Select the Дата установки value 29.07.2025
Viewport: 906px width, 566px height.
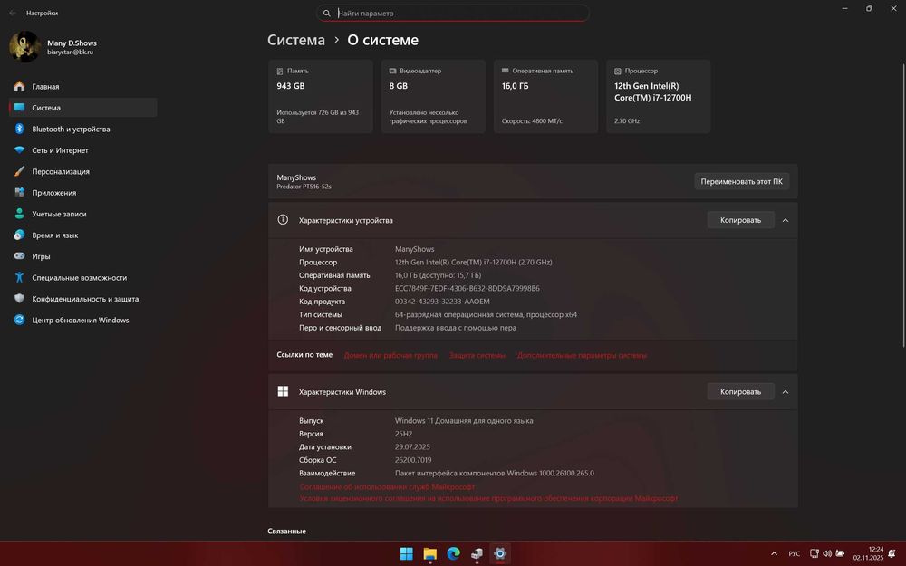click(x=412, y=447)
